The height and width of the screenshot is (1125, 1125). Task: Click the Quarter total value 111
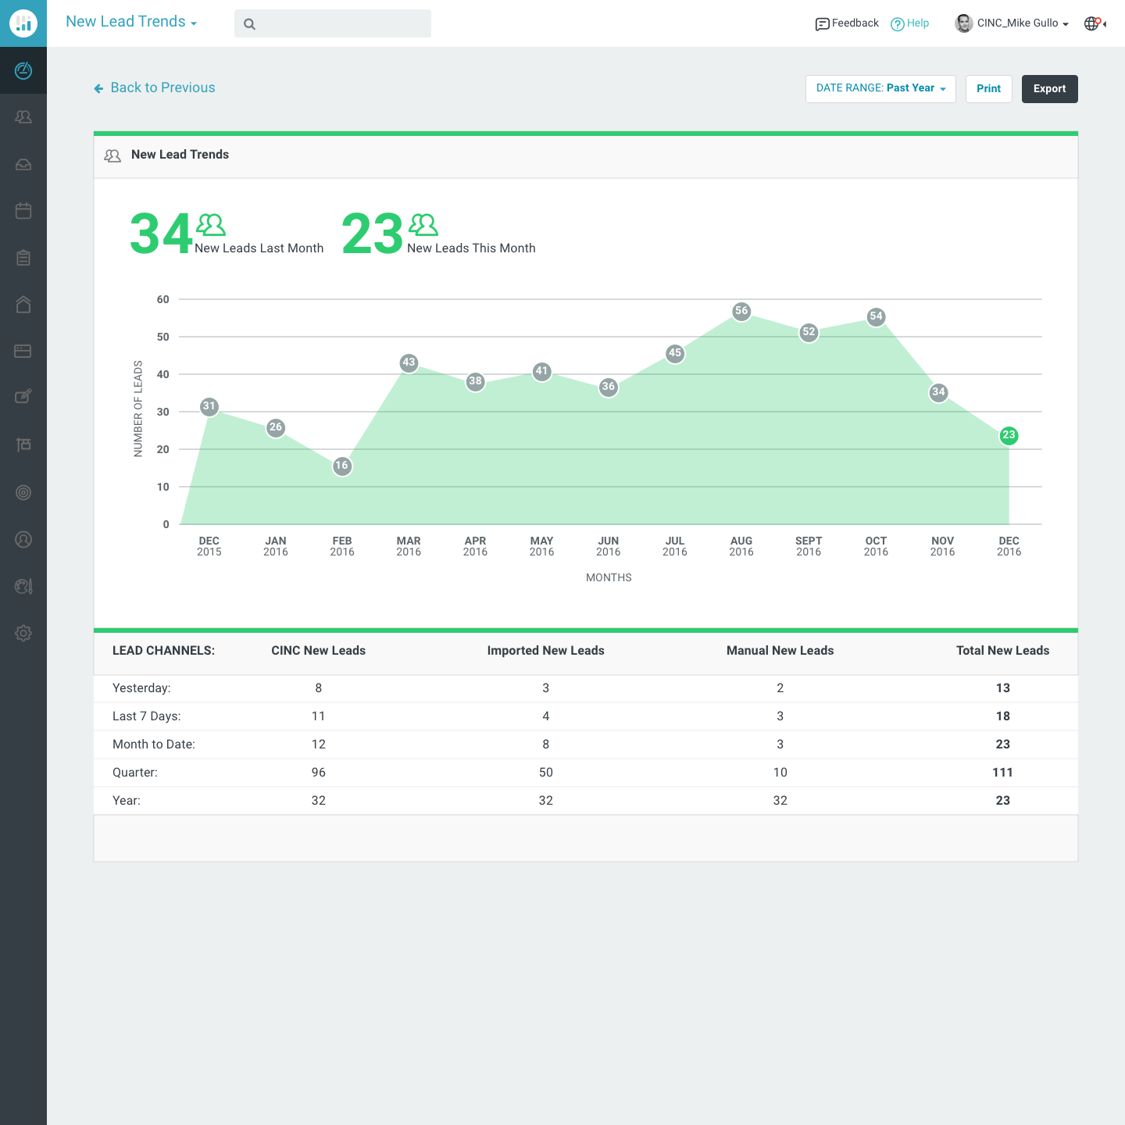coord(1003,773)
